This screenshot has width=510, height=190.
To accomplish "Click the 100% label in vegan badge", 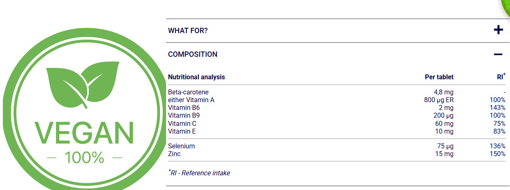I will [x=84, y=158].
